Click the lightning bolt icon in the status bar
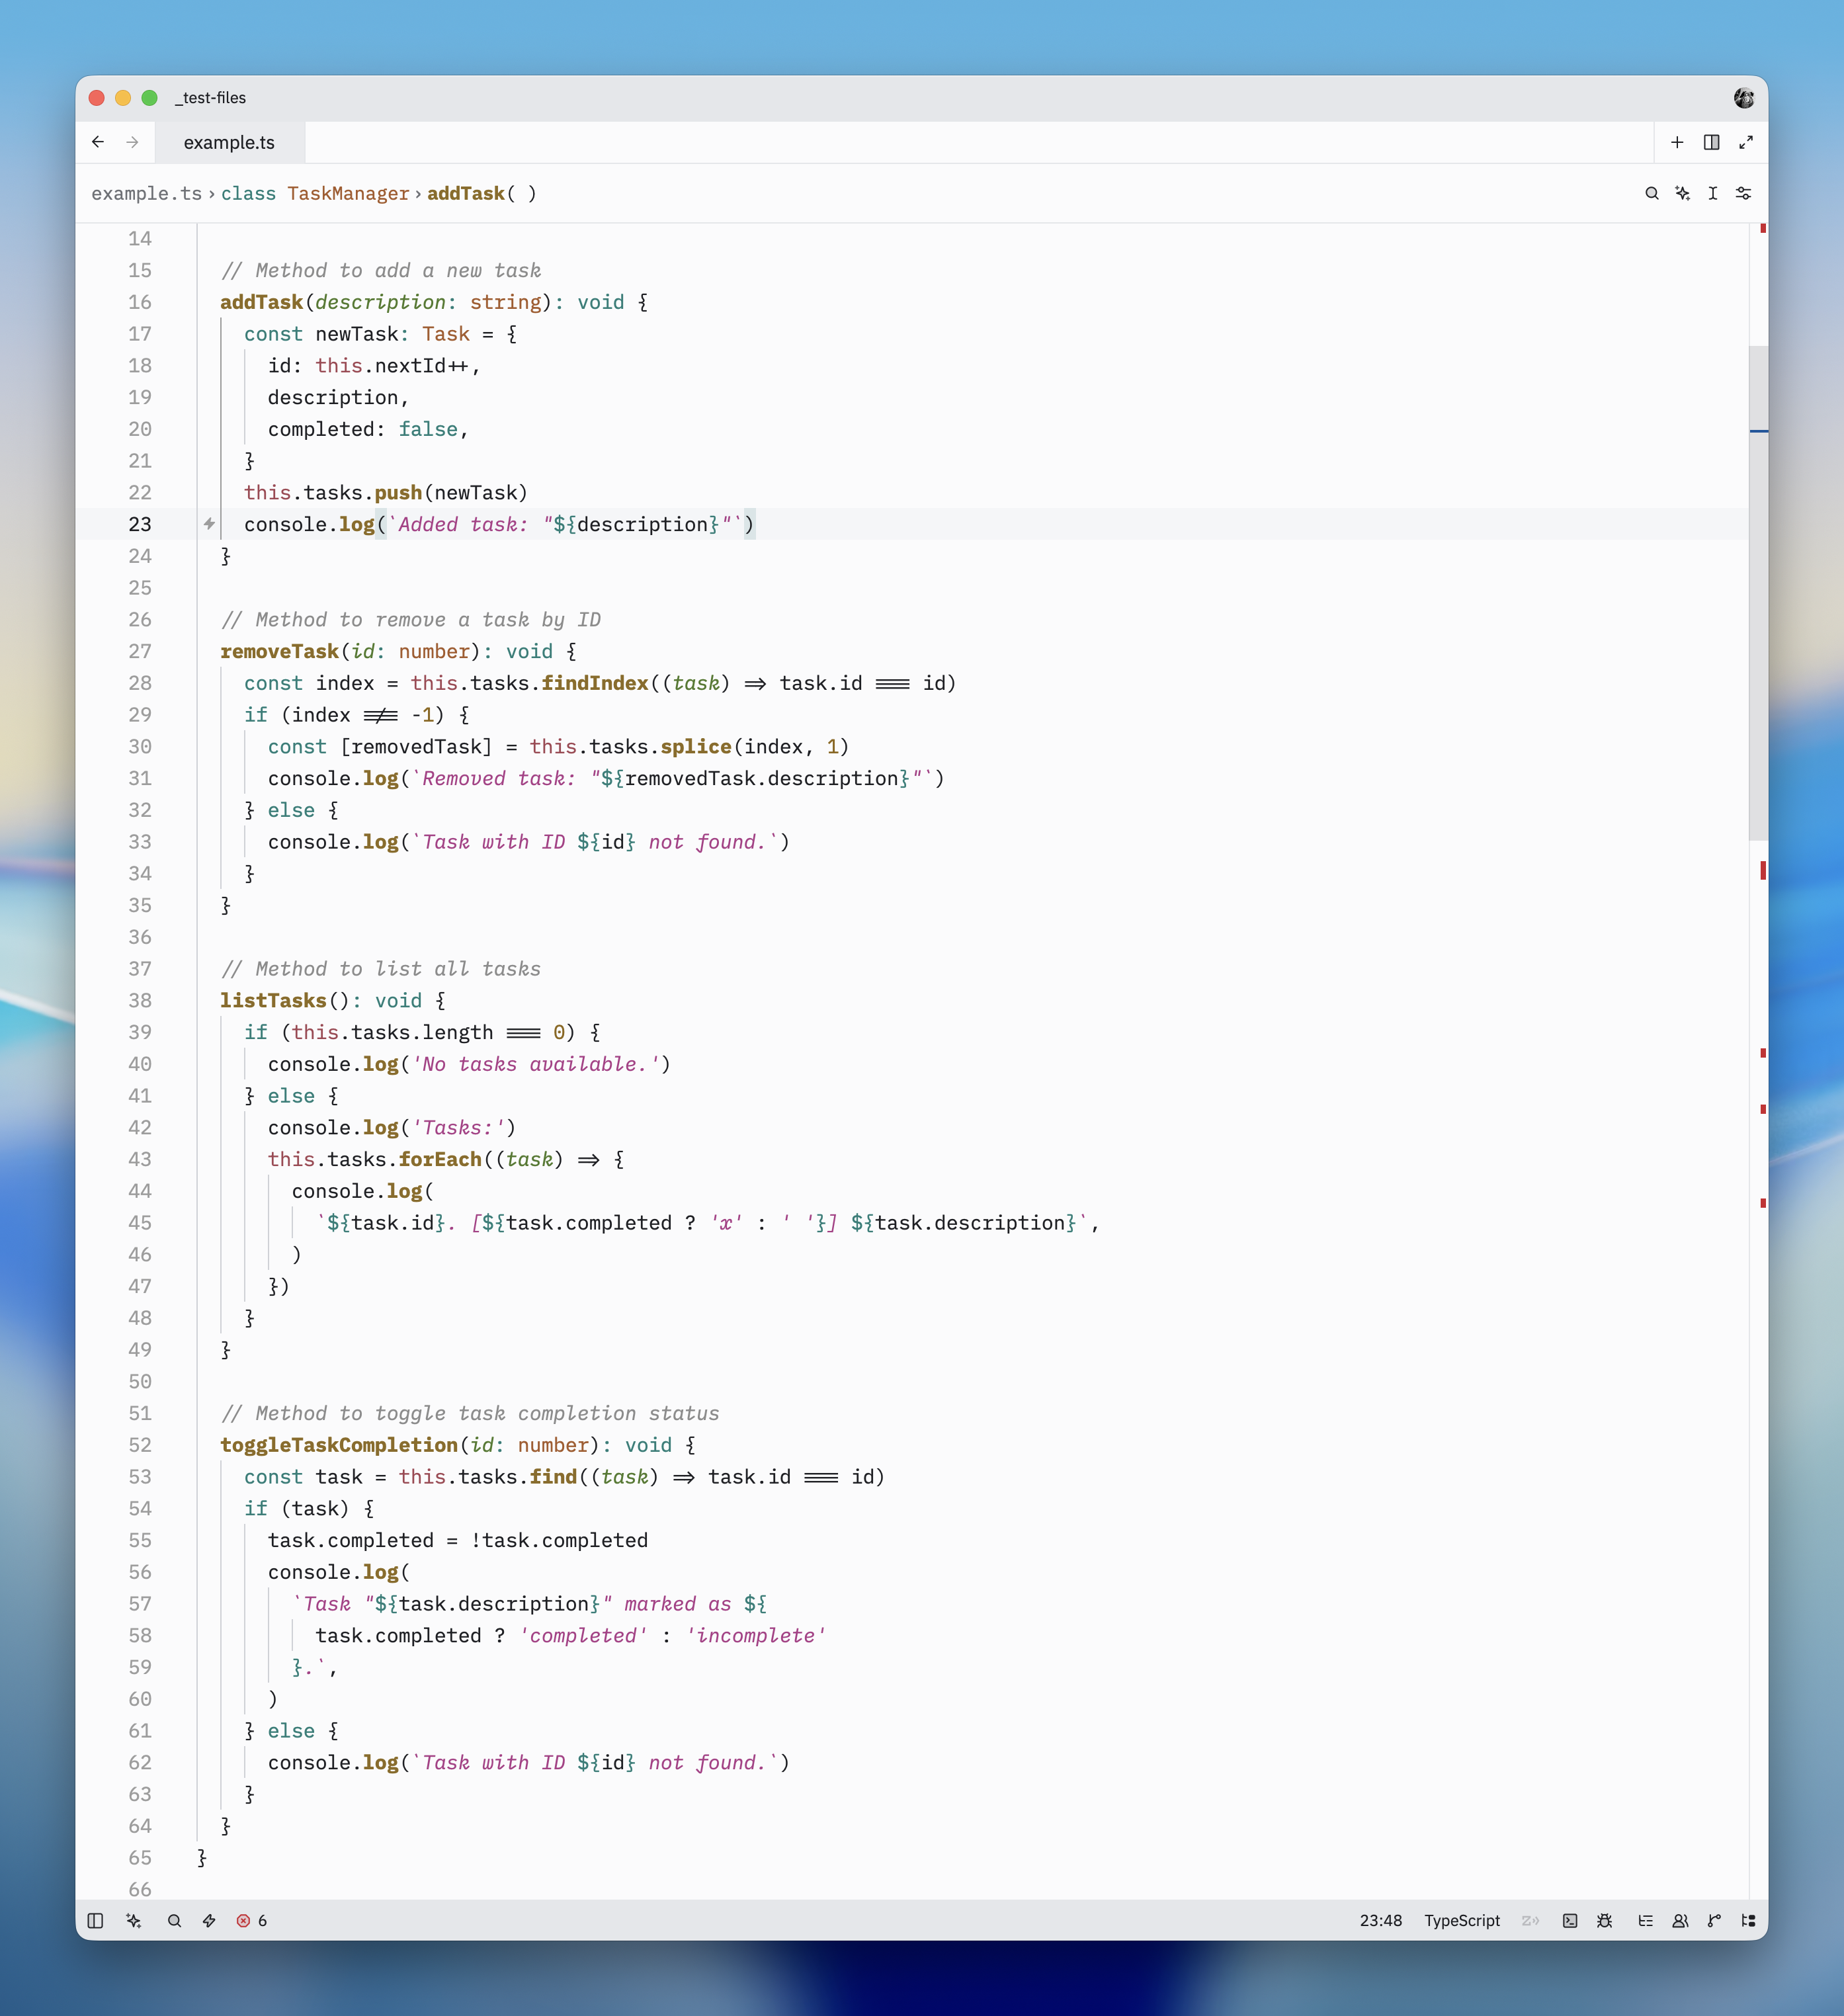The width and height of the screenshot is (1844, 2016). pos(209,1920)
